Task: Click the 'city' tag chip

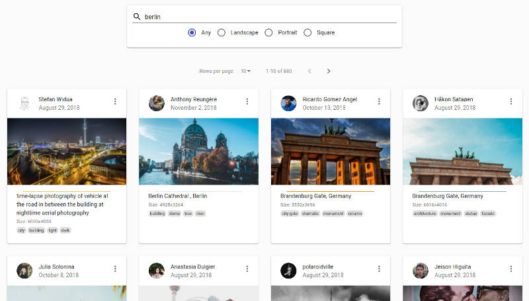Action: point(21,230)
